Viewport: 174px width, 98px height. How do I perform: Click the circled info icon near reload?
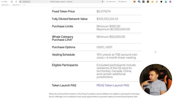[12, 2]
